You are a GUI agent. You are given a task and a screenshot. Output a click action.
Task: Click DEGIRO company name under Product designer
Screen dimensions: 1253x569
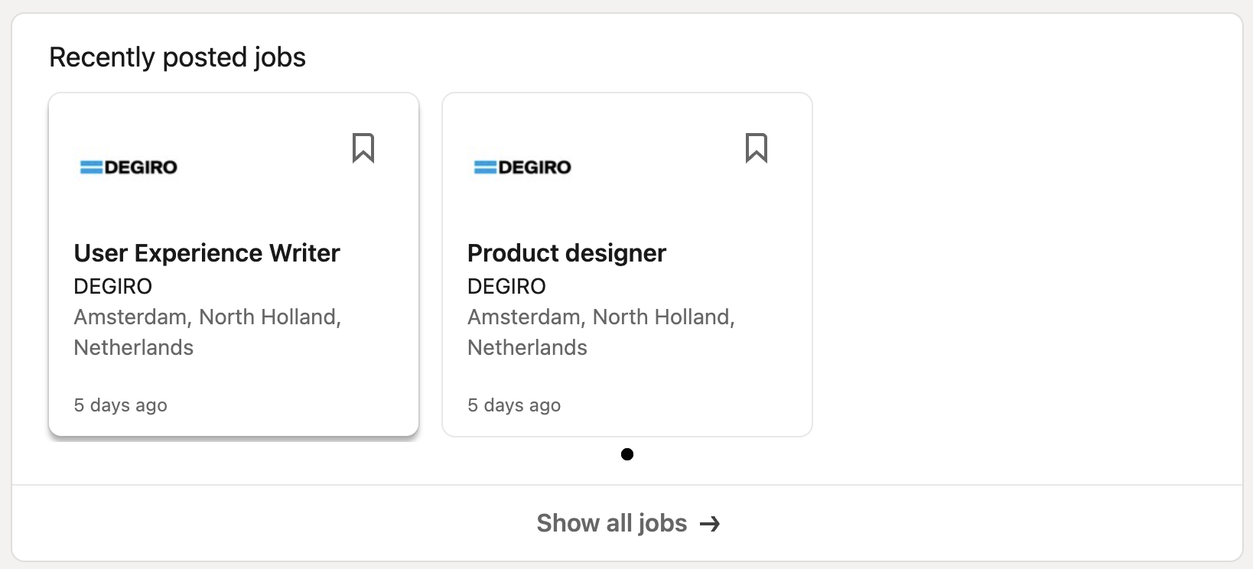506,286
